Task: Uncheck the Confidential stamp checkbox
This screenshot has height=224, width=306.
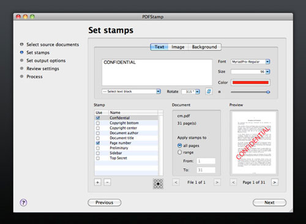Action: [98, 118]
